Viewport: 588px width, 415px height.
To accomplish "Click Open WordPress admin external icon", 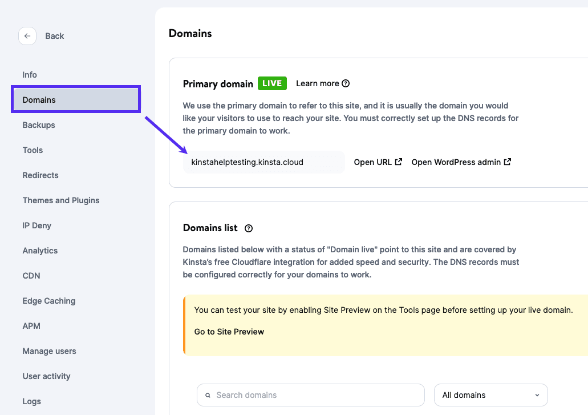I will [508, 162].
